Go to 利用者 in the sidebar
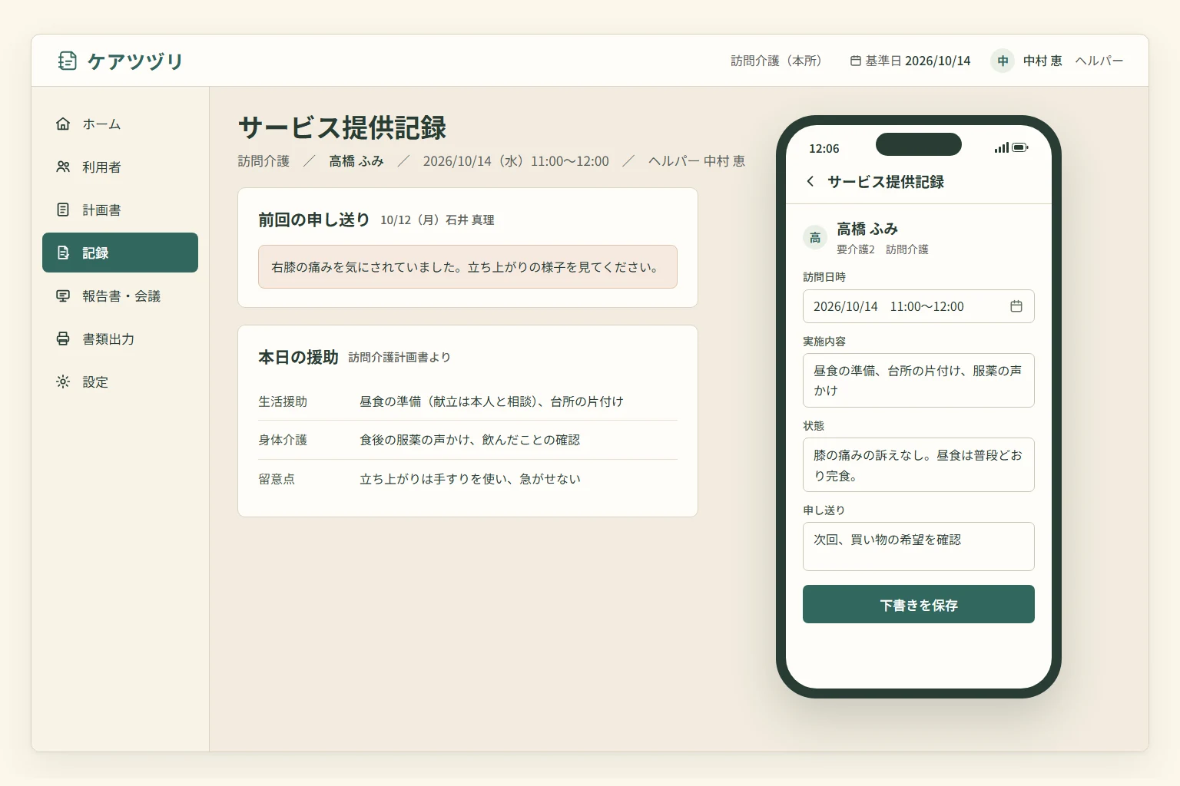 click(x=120, y=167)
